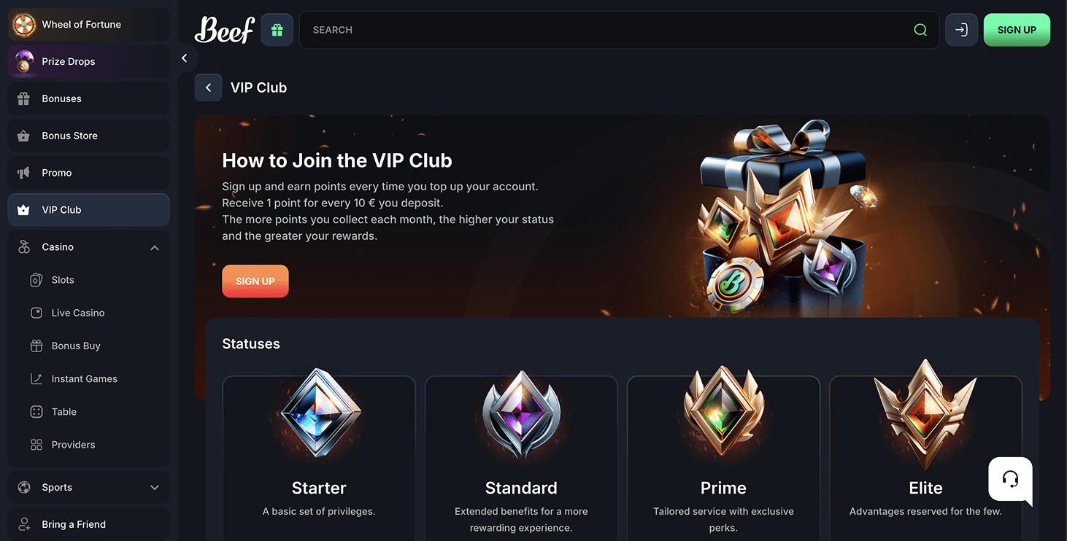Open the live support headset chat
1067x541 pixels.
tap(1010, 479)
